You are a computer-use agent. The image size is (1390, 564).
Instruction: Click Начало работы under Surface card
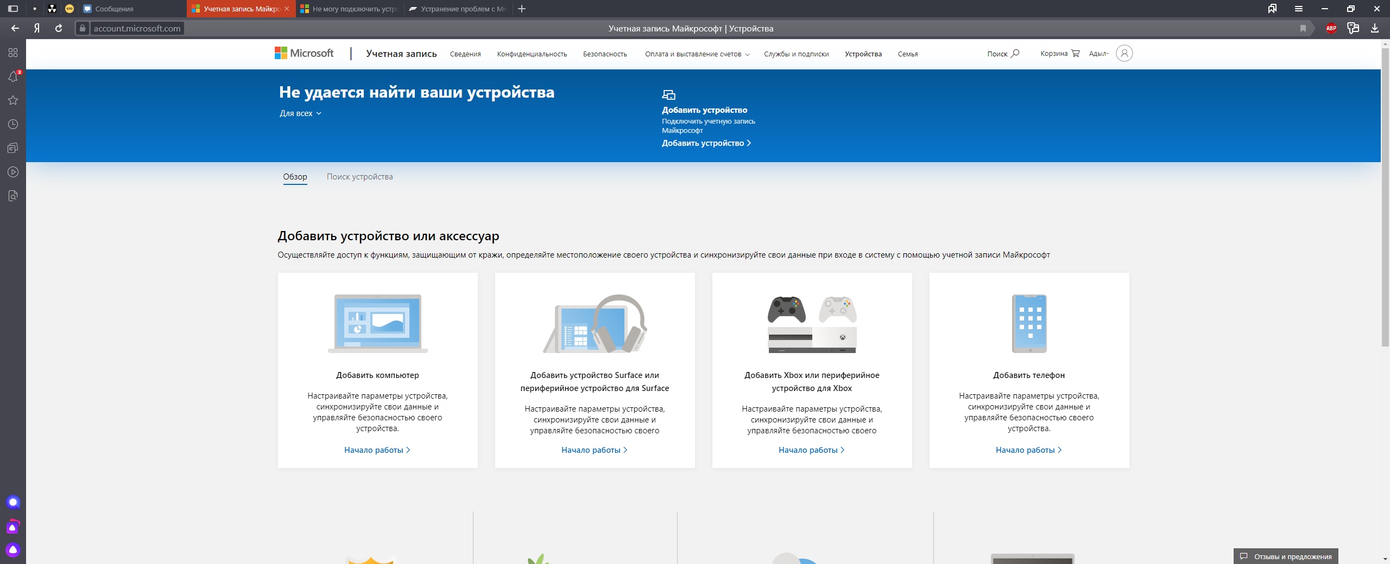coord(595,450)
